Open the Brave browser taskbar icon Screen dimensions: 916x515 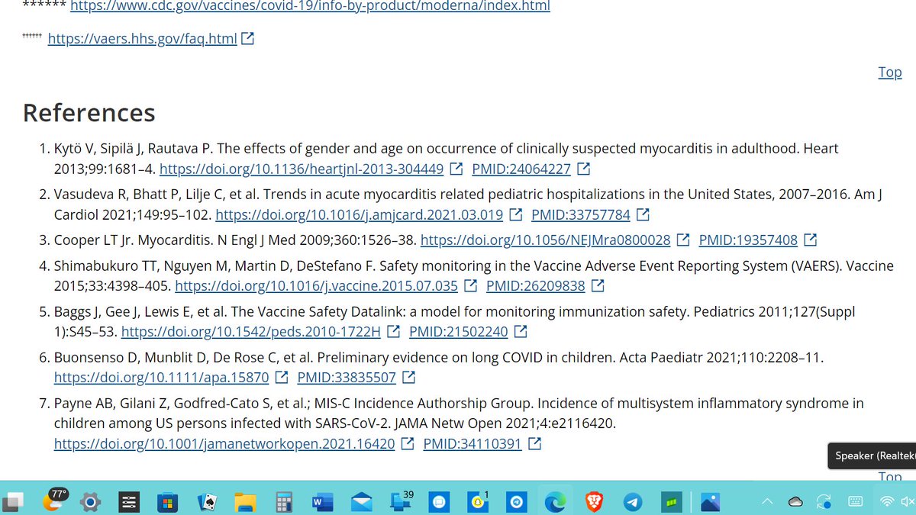[x=594, y=502]
